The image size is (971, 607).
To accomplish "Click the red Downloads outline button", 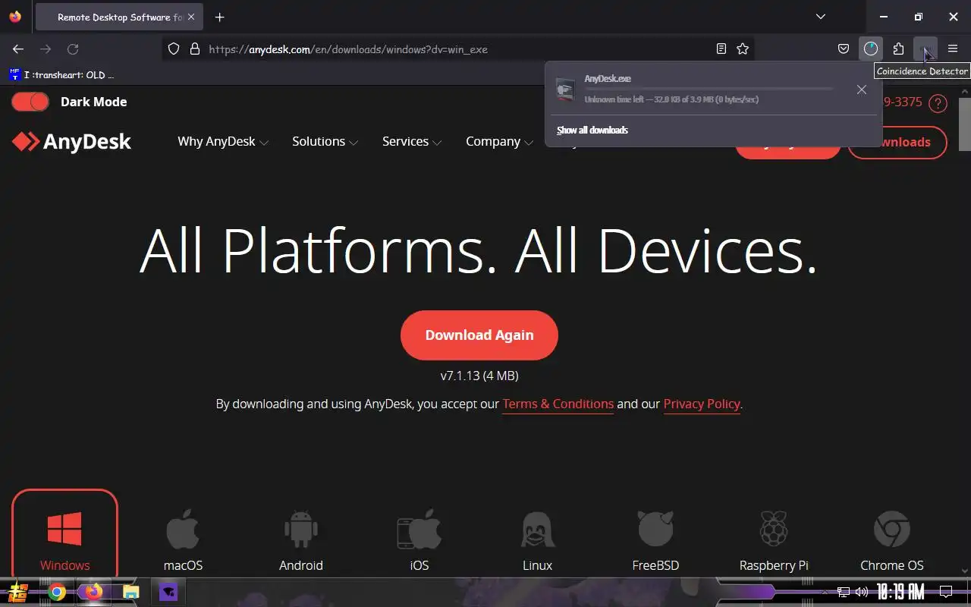I will (897, 142).
